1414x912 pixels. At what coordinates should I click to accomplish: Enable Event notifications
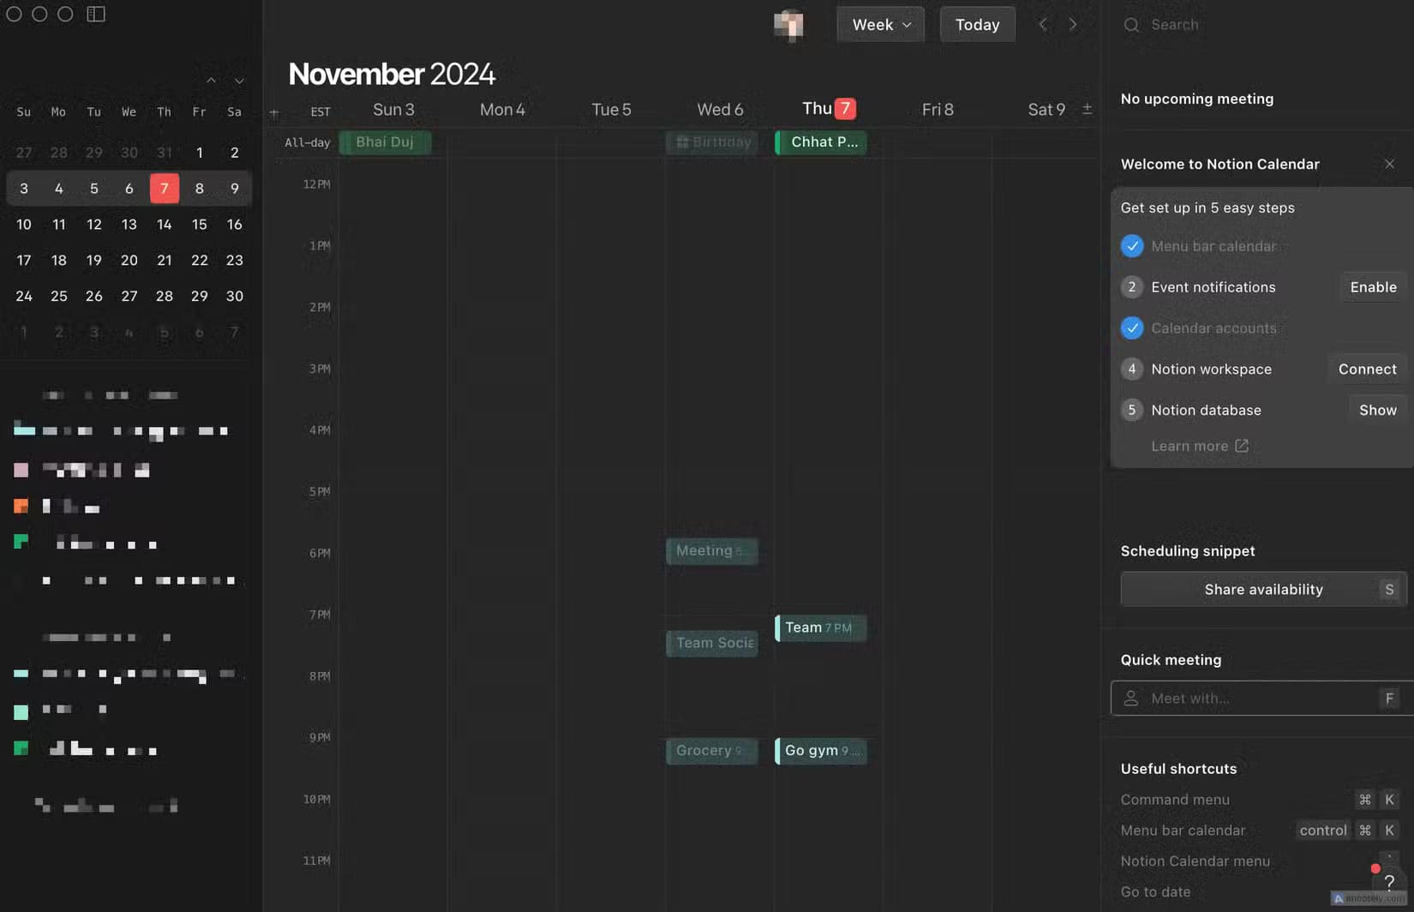(x=1373, y=287)
